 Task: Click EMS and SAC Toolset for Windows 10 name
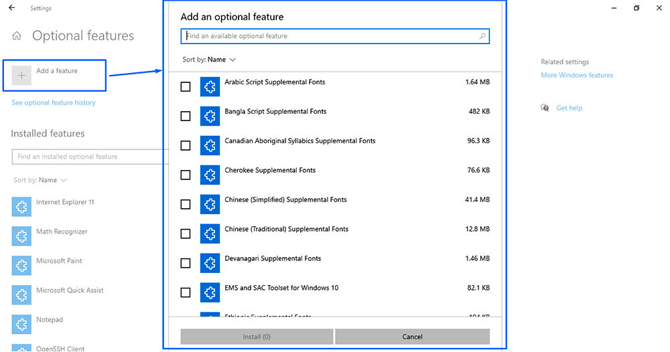[281, 288]
